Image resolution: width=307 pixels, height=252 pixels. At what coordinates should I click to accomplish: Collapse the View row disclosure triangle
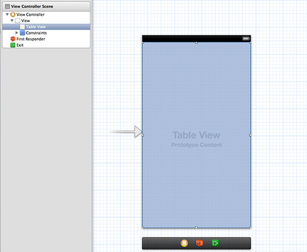tap(12, 20)
